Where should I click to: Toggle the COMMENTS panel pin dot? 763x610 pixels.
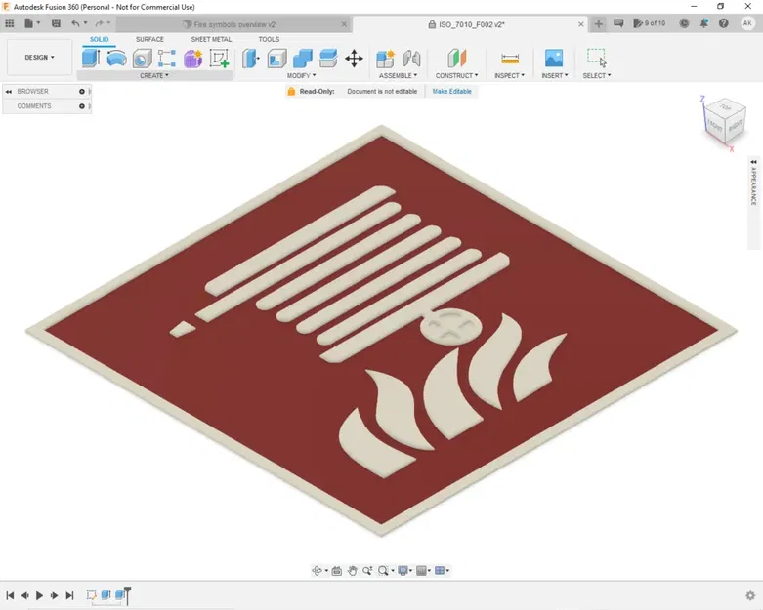82,106
